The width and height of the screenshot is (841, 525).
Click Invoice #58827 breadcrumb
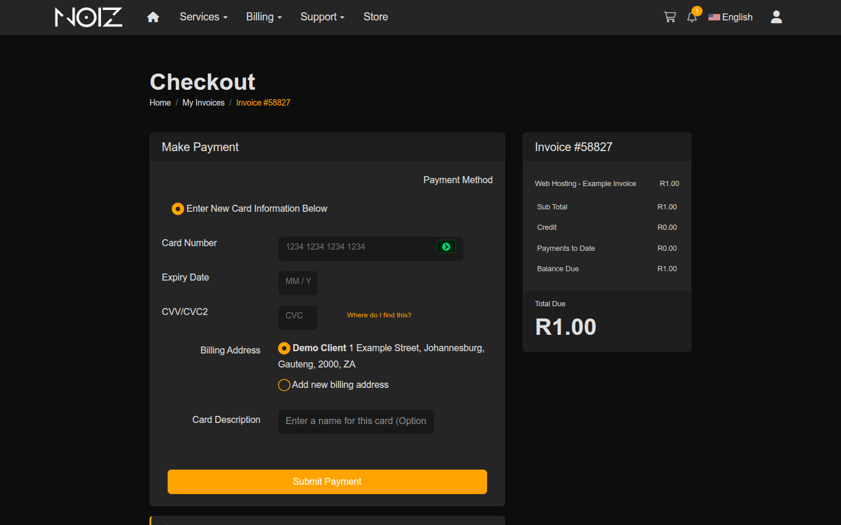pos(263,103)
